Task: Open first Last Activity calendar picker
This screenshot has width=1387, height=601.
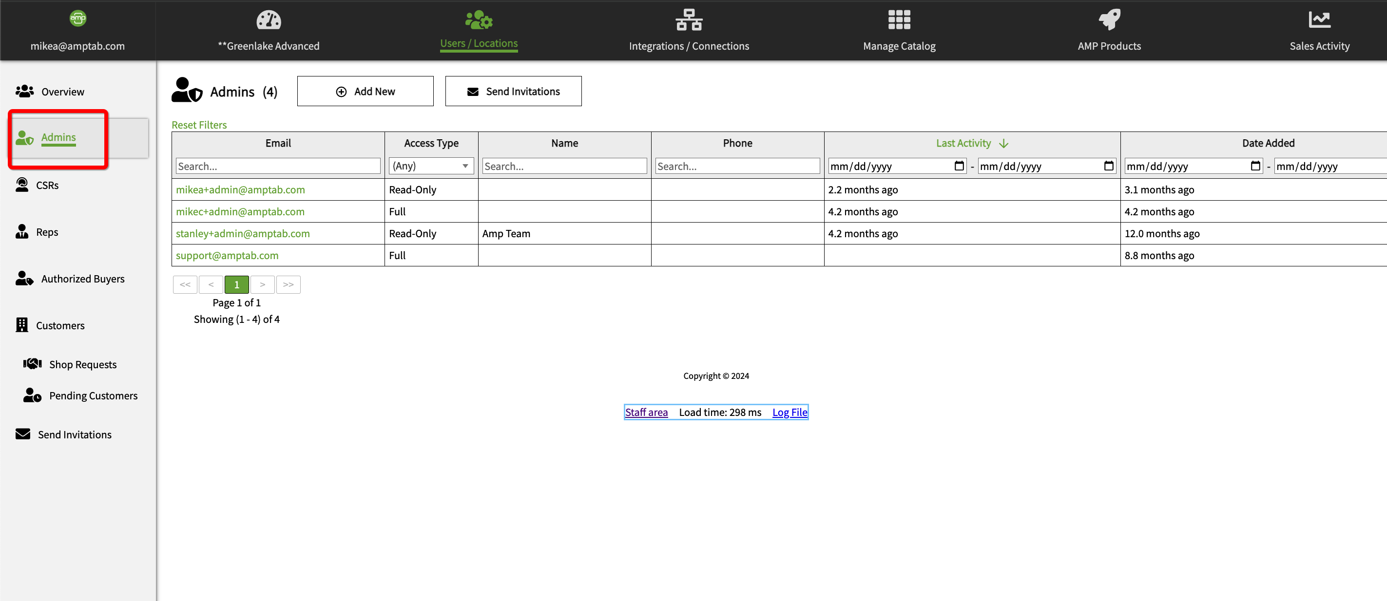Action: pyautogui.click(x=959, y=166)
